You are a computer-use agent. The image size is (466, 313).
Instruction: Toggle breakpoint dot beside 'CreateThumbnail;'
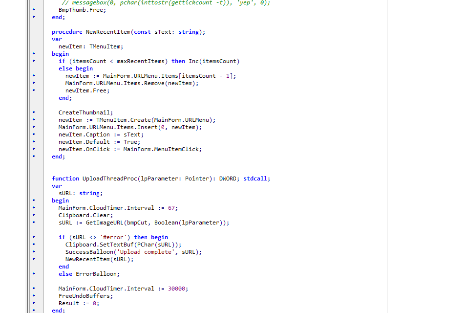(34, 112)
